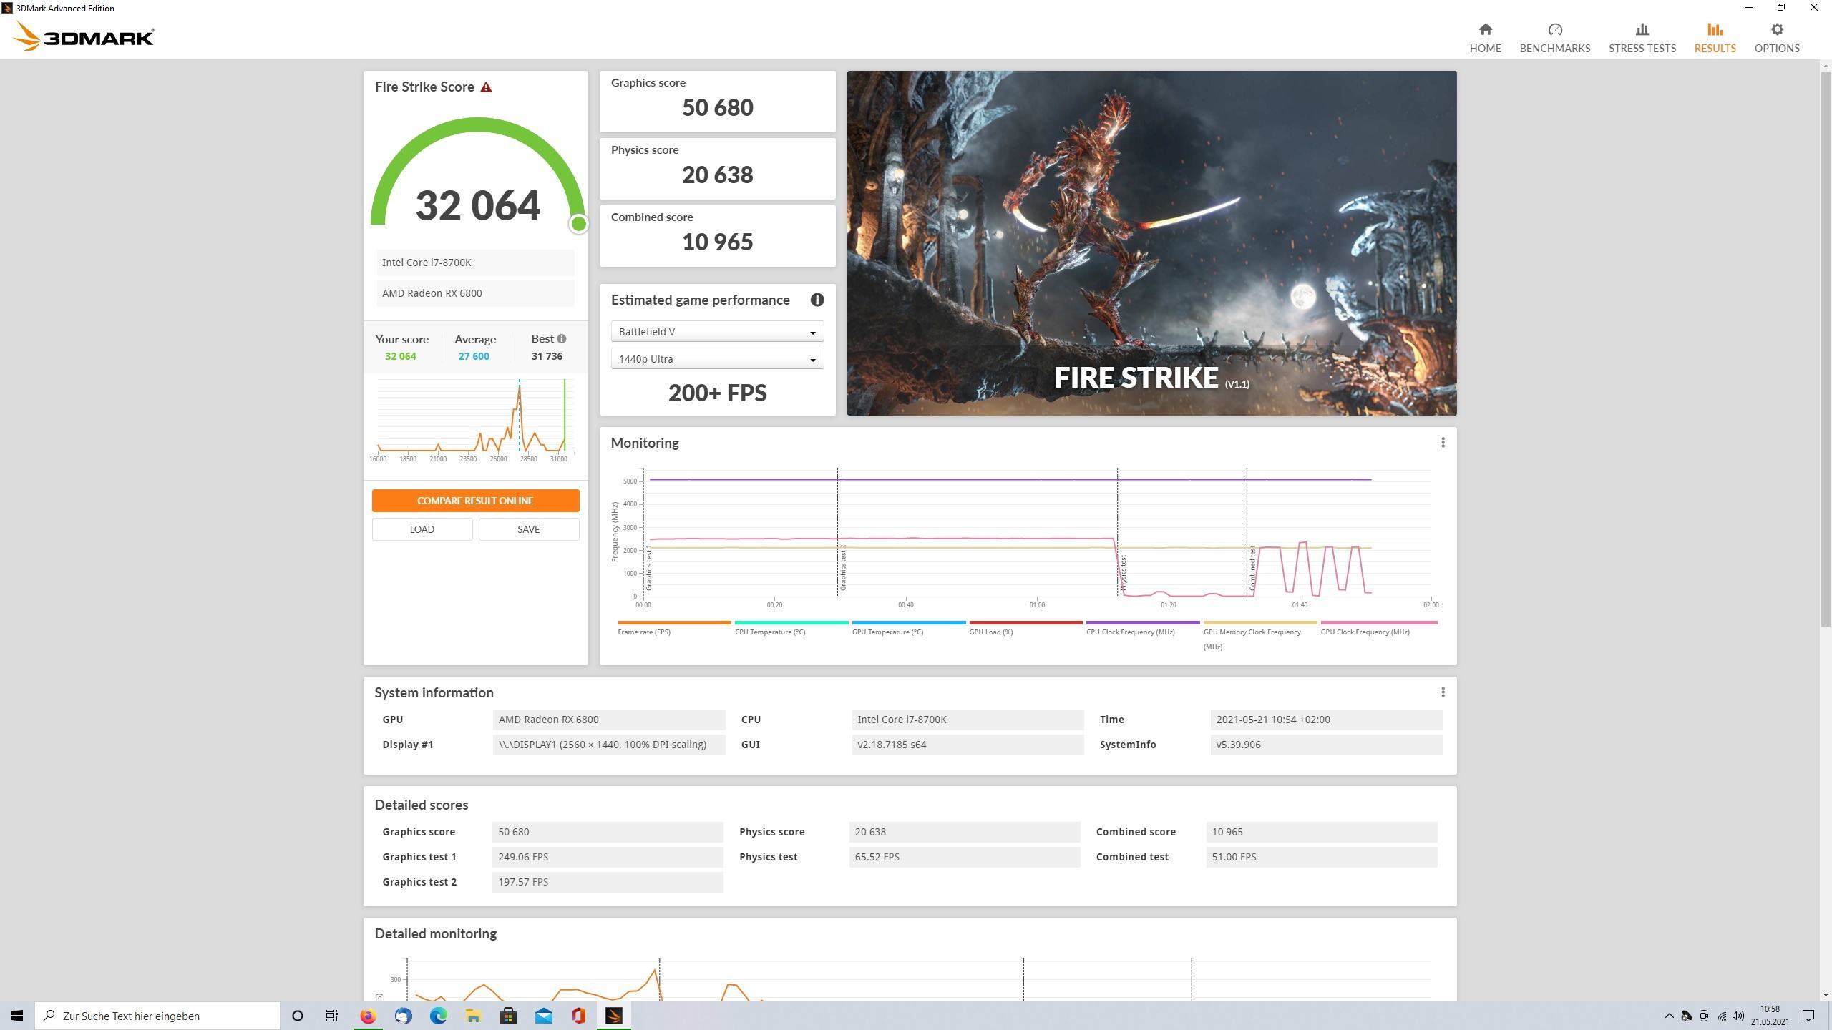Screen dimensions: 1832x1030
Task: Open the Stress Tests tab
Action: coord(1642,38)
